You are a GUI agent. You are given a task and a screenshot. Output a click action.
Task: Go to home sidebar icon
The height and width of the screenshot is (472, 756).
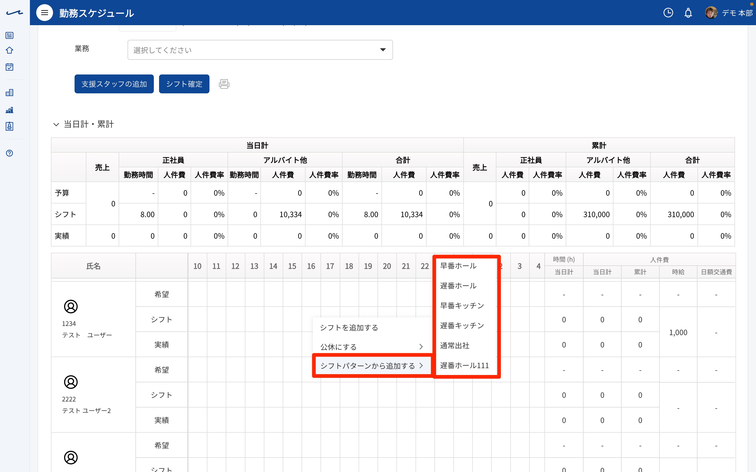click(9, 50)
